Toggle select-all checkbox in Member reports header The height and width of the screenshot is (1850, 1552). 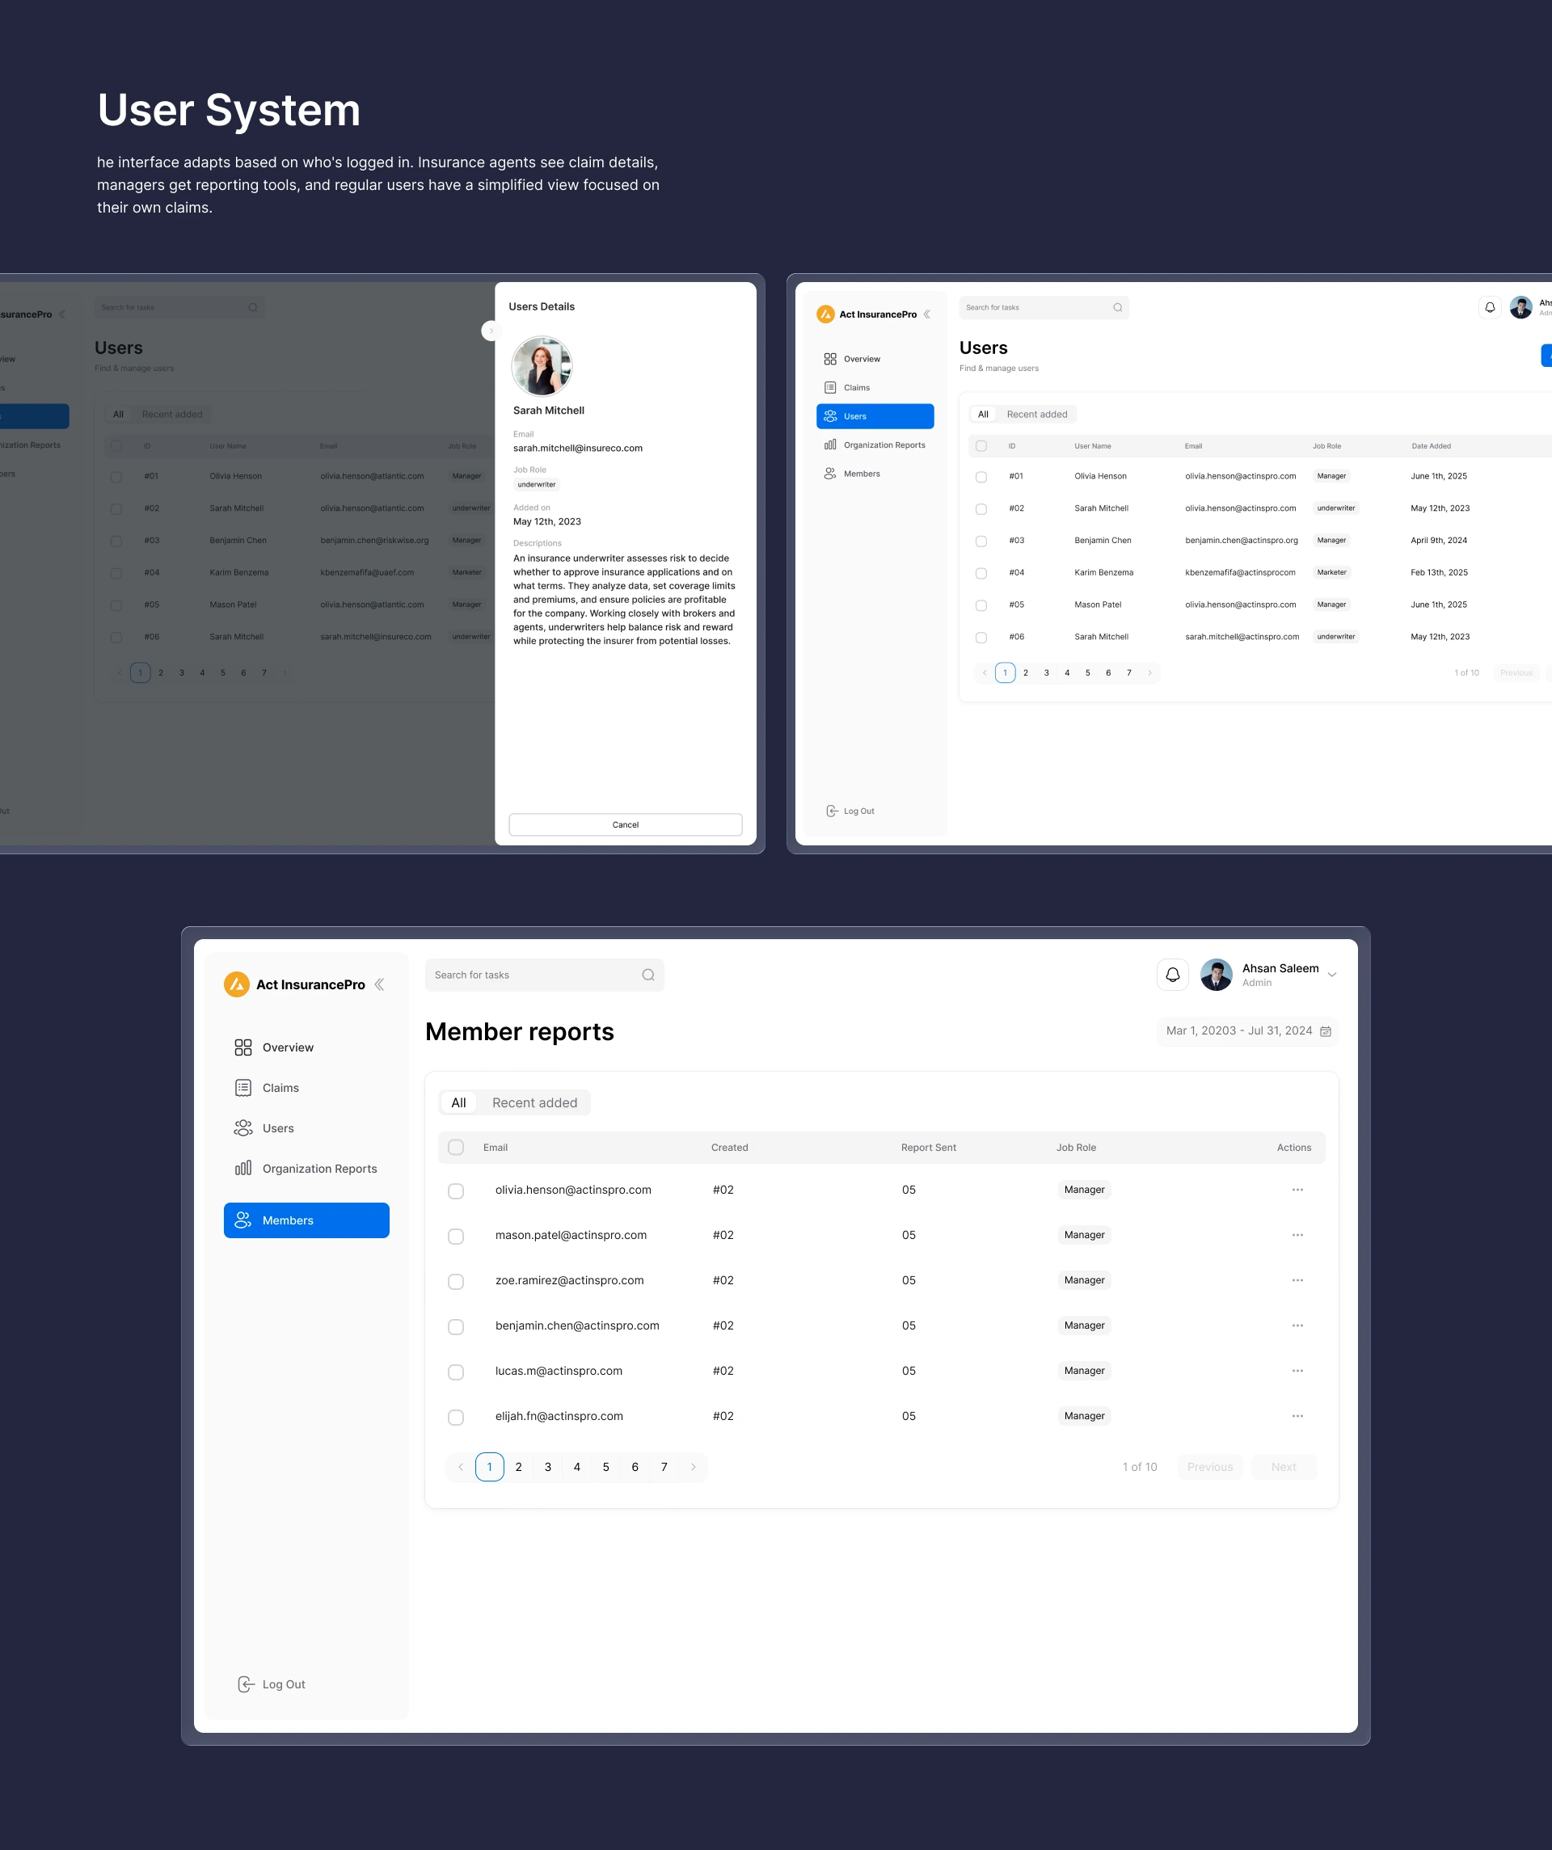456,1147
